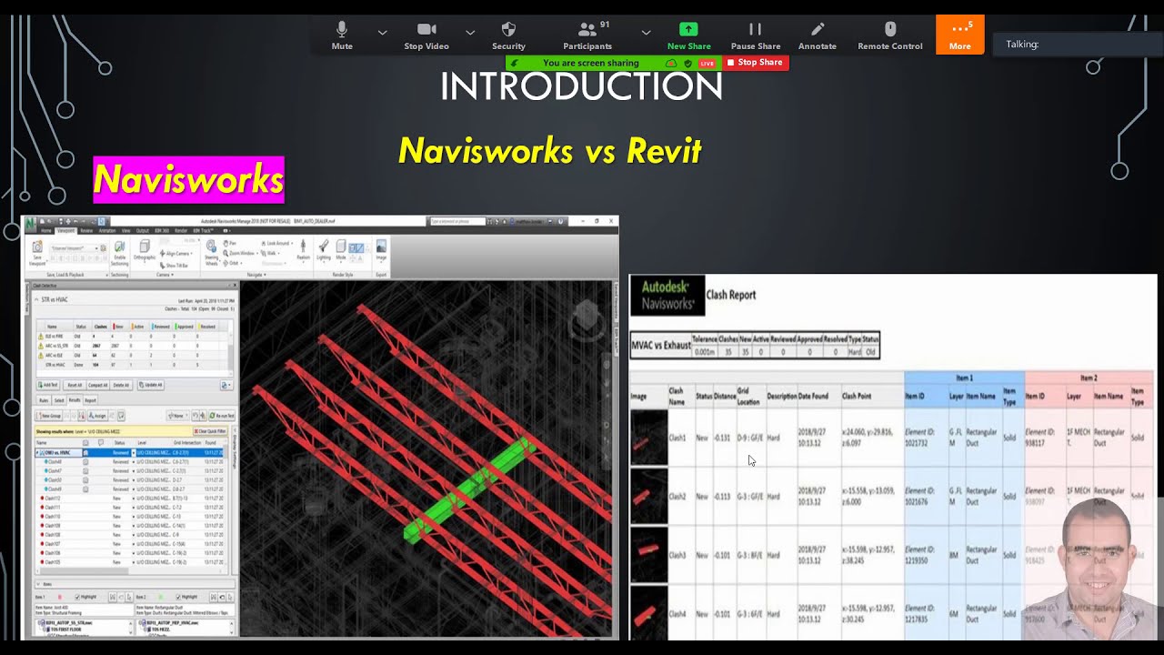
Task: Switch to the Report tab in Clash Detective
Action: click(x=90, y=400)
